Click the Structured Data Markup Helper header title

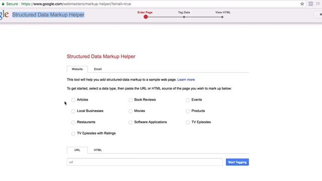[48, 15]
